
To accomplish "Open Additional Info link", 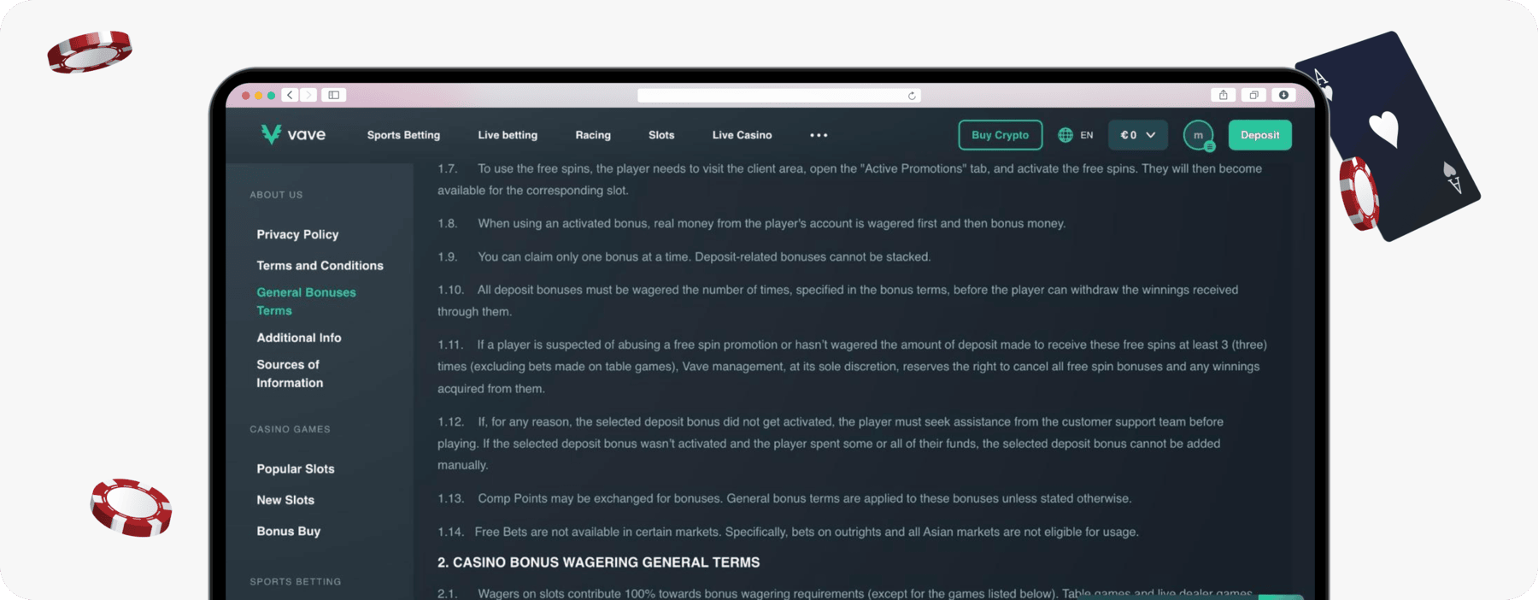I will click(299, 338).
